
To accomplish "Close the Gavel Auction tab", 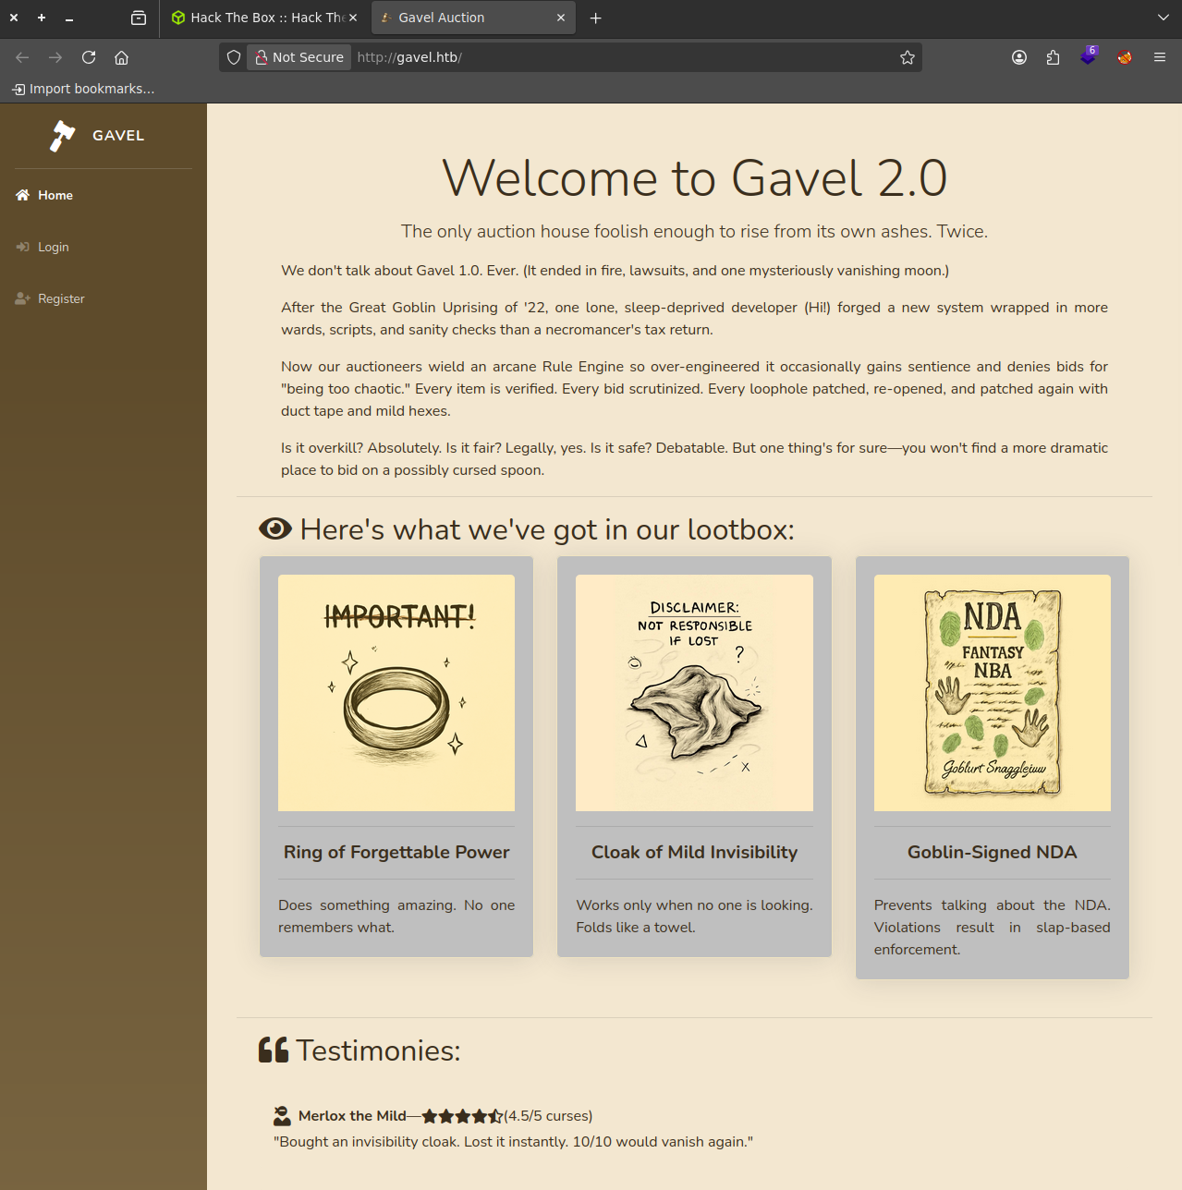I will click(561, 18).
